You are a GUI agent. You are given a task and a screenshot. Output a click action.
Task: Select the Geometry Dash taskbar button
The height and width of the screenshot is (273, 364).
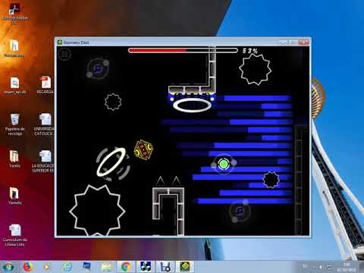(x=185, y=267)
